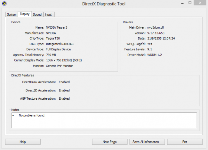Click the DirectX icon in title bar
The width and height of the screenshot is (208, 150).
[x=4, y=4]
